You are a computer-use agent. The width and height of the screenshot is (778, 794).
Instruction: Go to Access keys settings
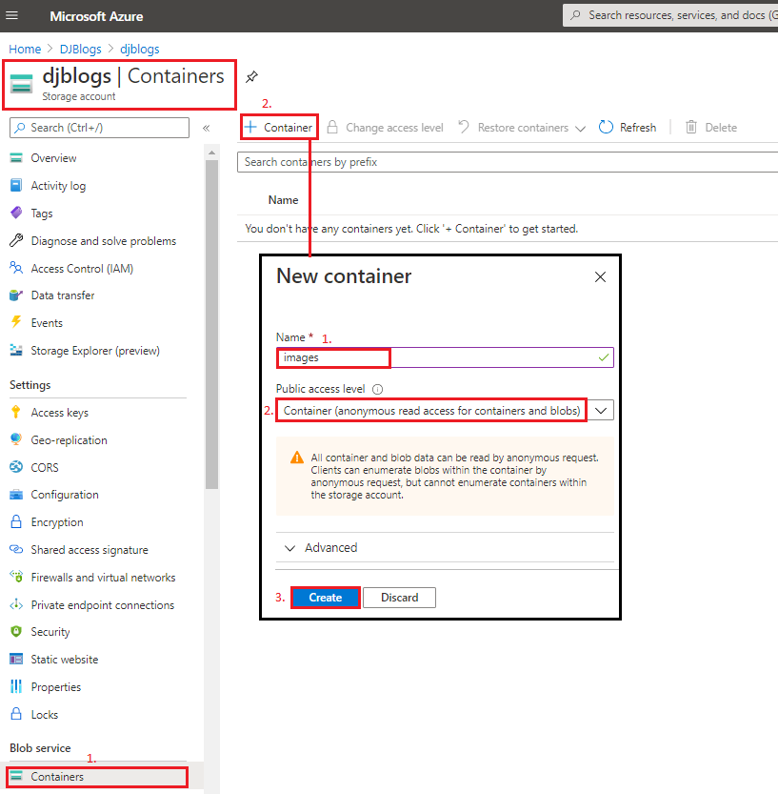60,413
